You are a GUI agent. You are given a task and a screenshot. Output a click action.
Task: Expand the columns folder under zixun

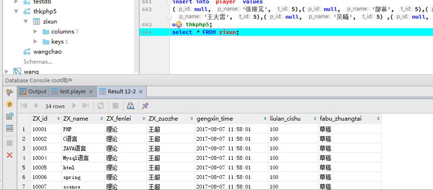pyautogui.click(x=35, y=32)
